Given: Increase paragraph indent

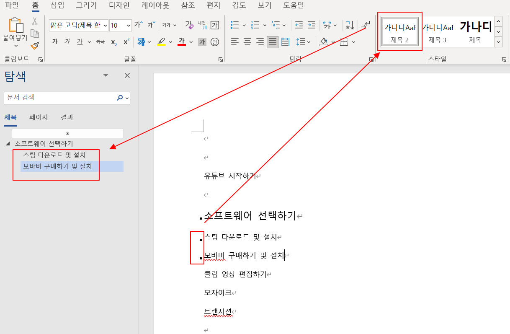Looking at the screenshot, I should [312, 25].
